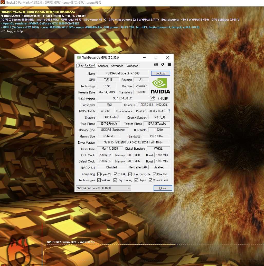The width and height of the screenshot is (264, 266).
Task: Click the NVIDIA SLI field showing Disabled
Action: click(x=111, y=167)
